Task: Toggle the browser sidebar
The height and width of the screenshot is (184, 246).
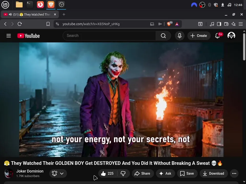Action: click(x=219, y=24)
